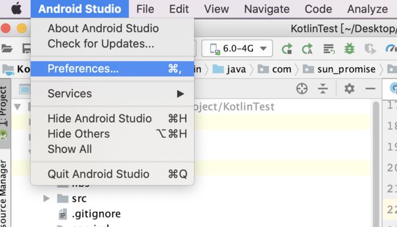The width and height of the screenshot is (397, 227).
Task: Toggle the 1: Project side tab
Action: 4,106
